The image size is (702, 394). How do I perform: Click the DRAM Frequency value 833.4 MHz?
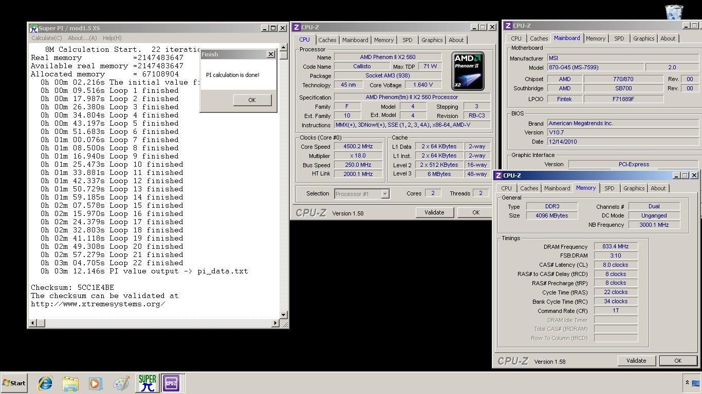point(616,247)
